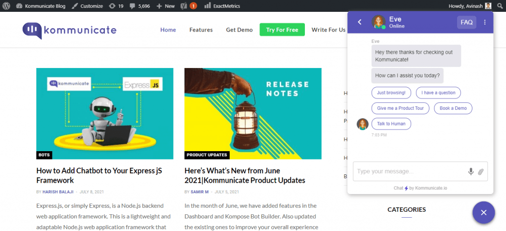The height and width of the screenshot is (231, 506).
Task: Click the CATEGORIES sidebar heading
Action: pyautogui.click(x=407, y=210)
